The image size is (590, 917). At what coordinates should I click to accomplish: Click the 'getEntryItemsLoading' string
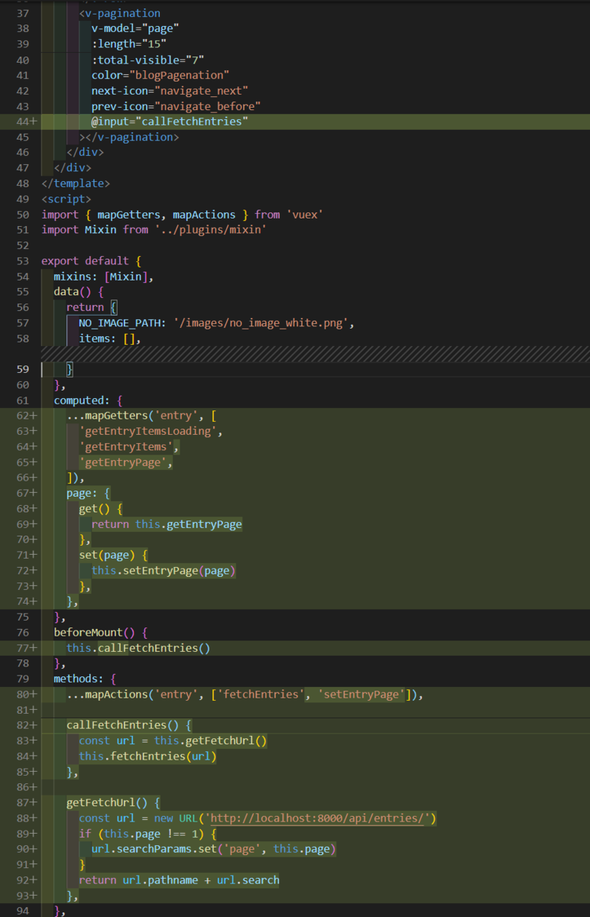[x=148, y=431]
